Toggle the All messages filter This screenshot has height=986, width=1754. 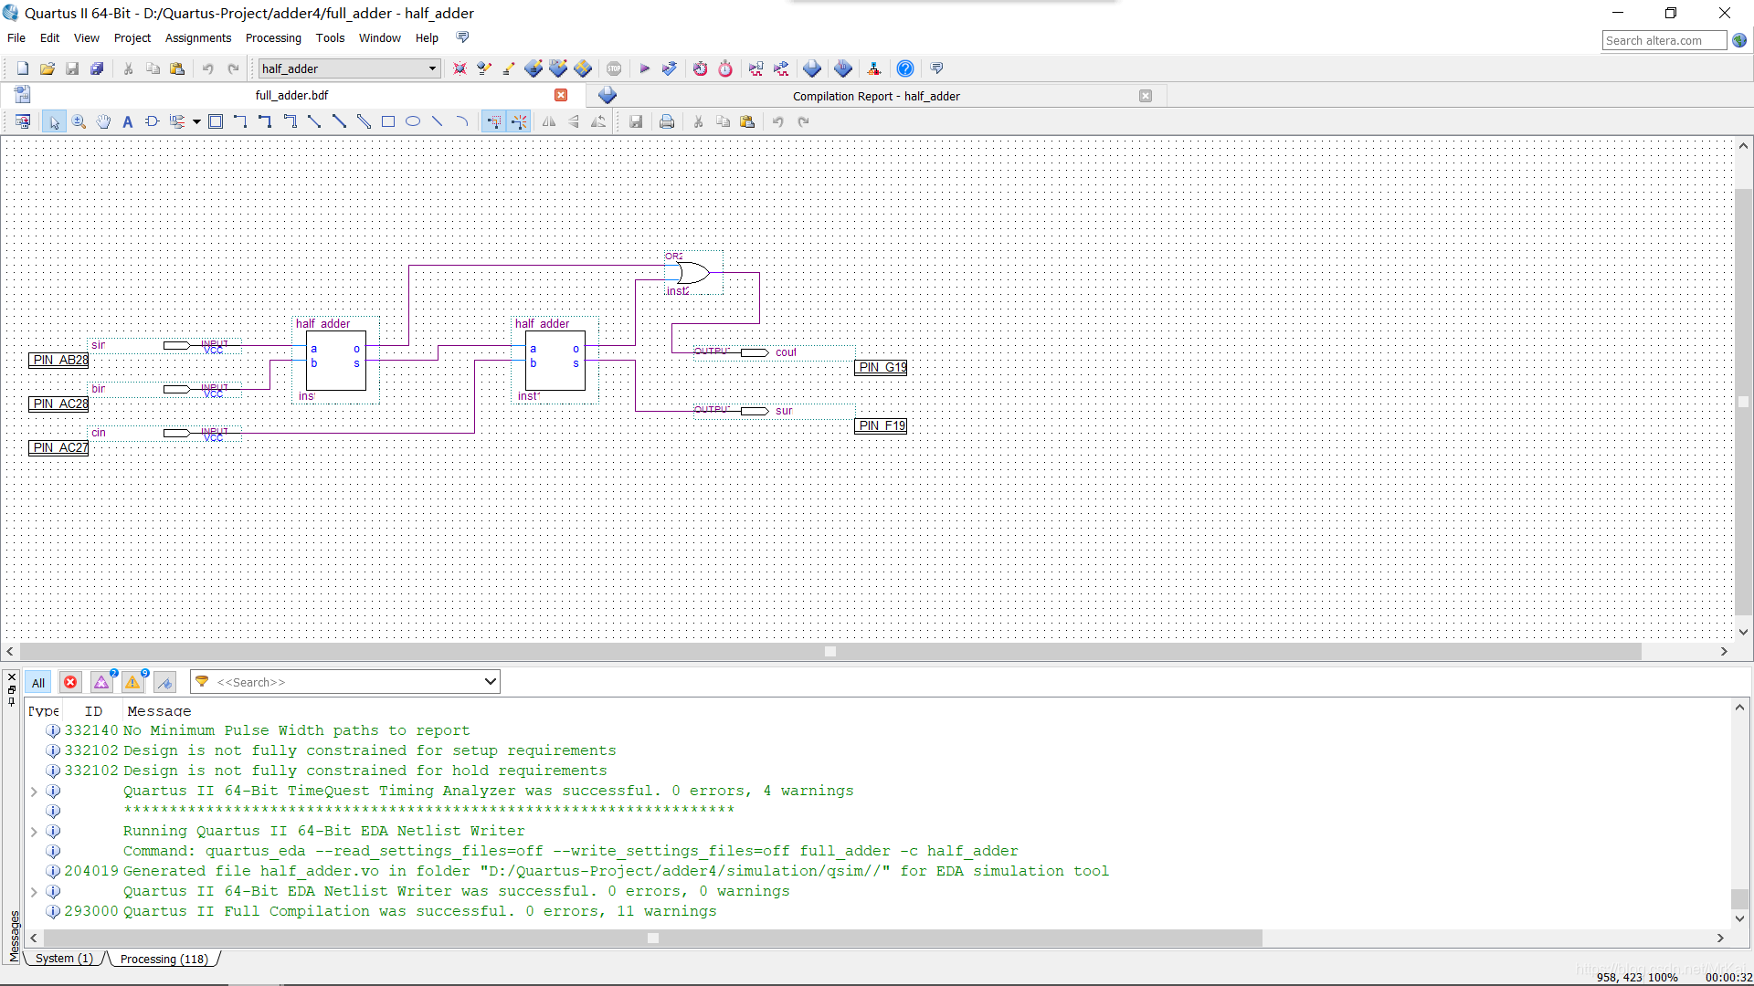(38, 682)
